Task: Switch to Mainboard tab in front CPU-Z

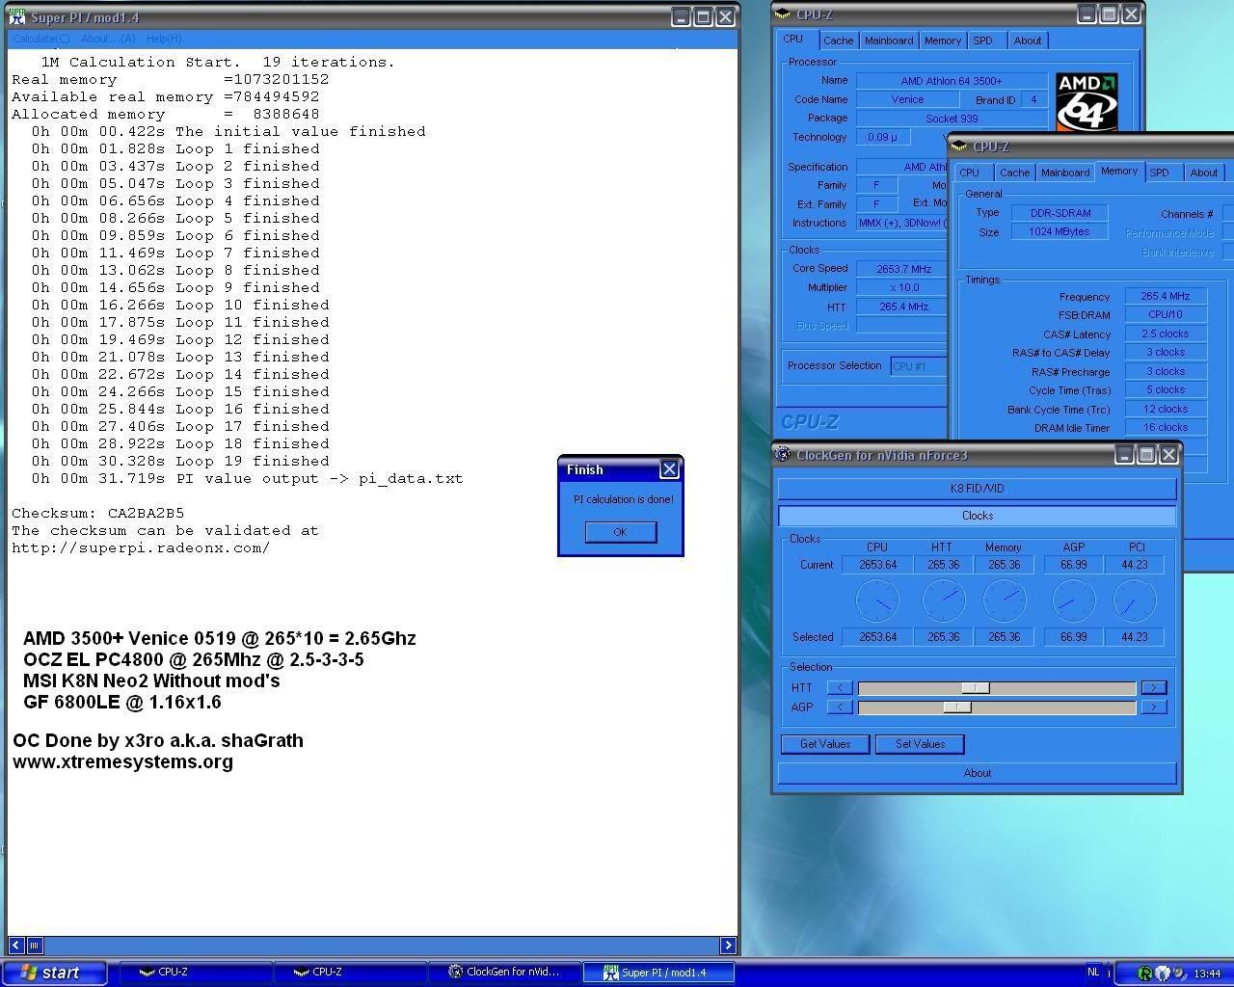Action: 1065,173
